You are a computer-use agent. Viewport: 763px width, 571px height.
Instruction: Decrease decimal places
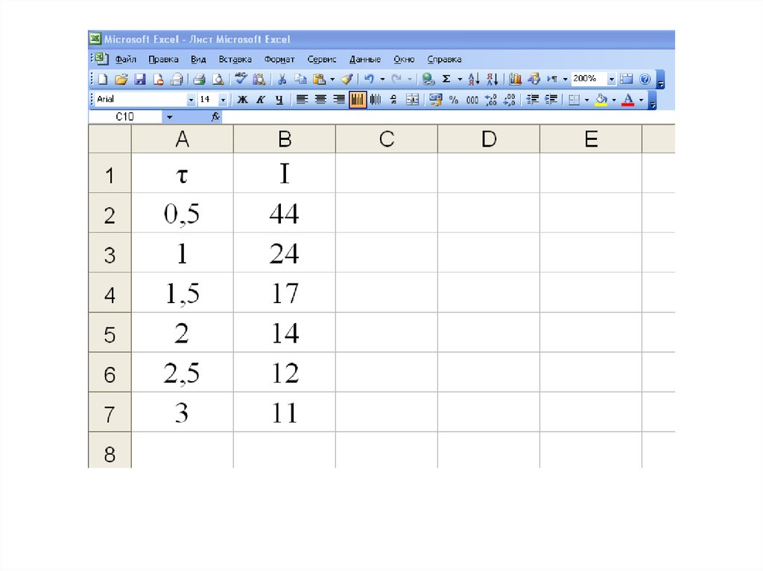click(x=510, y=100)
